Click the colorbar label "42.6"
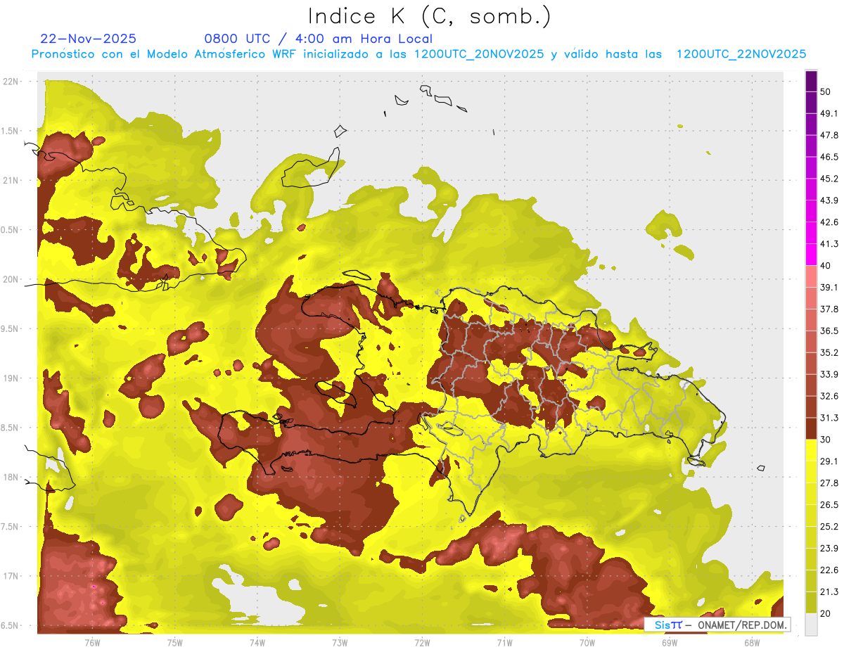844x652 pixels. click(x=829, y=222)
